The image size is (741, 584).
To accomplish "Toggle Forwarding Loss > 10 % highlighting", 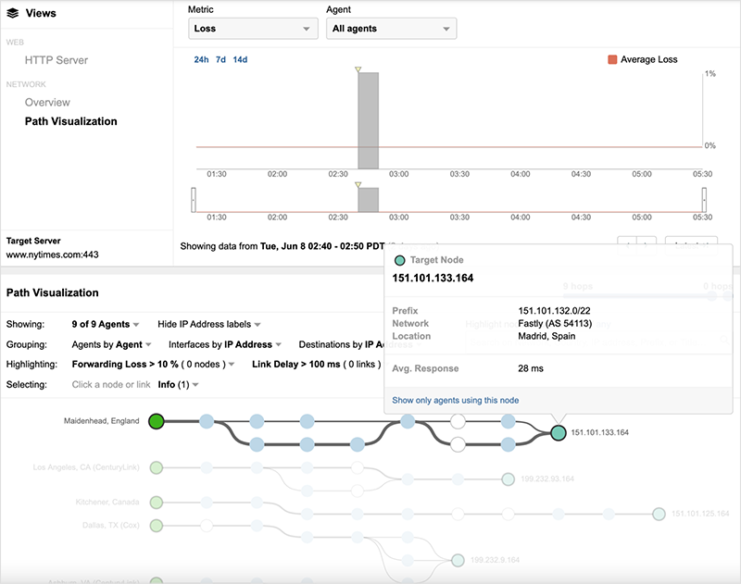I will pyautogui.click(x=153, y=365).
